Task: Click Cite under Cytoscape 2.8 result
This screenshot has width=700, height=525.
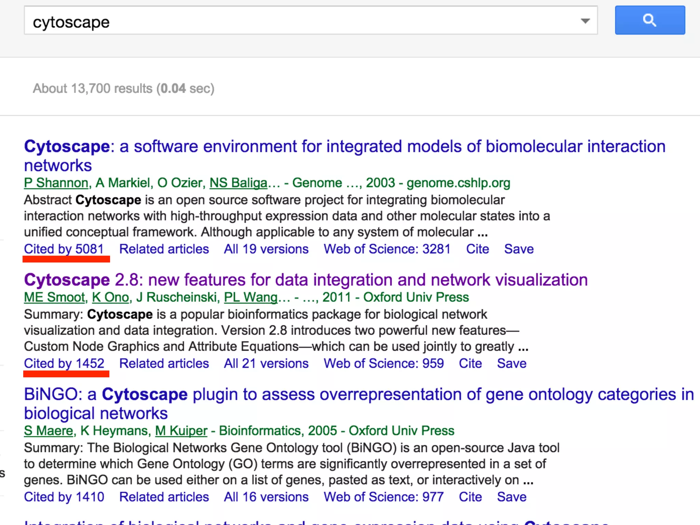Action: point(470,364)
